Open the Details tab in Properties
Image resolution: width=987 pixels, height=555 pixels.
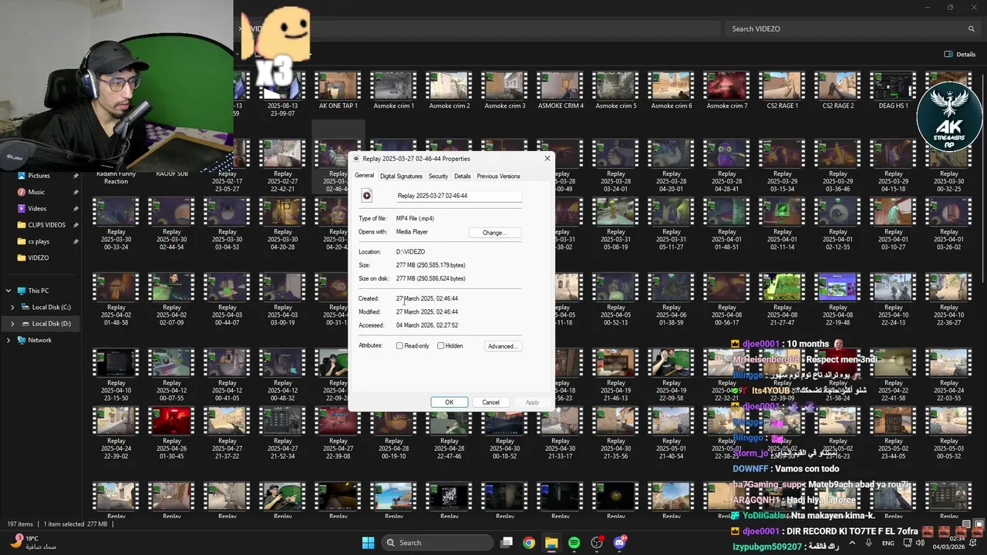coord(462,176)
